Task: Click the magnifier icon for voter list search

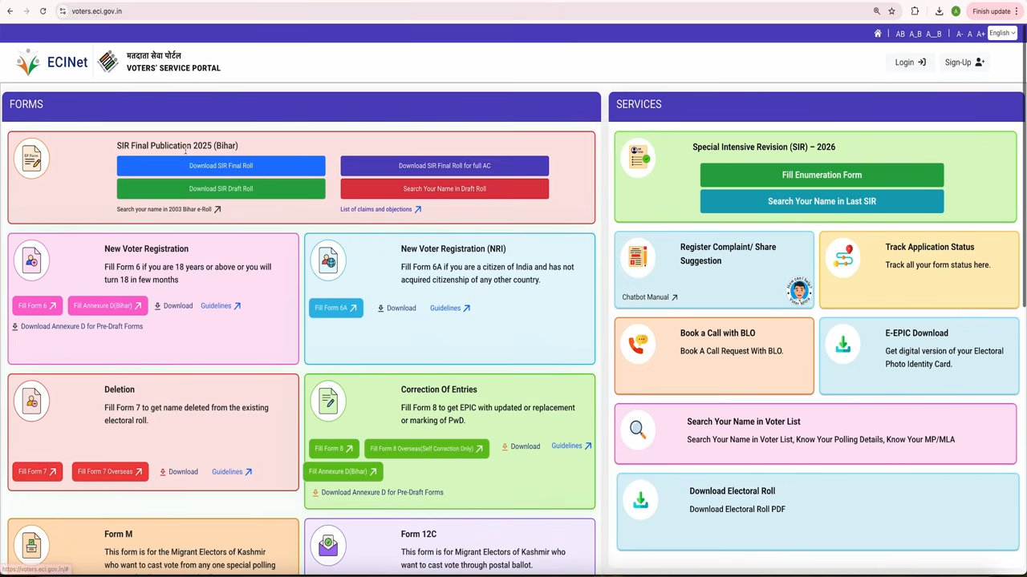Action: coord(637,430)
